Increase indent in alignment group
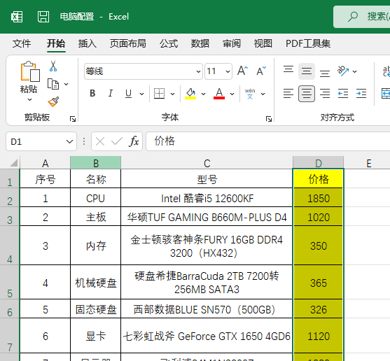 tap(361, 94)
